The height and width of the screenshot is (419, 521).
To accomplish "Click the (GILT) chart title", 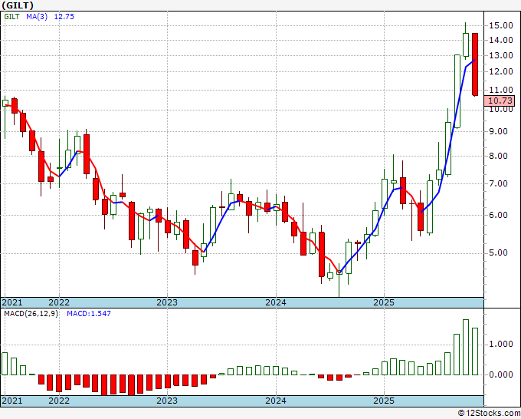I will click(x=18, y=5).
